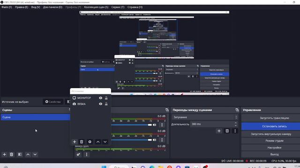Remove the transition with the trash icon under Длительность
Viewport: 300px width, 168px height.
(x=227, y=131)
